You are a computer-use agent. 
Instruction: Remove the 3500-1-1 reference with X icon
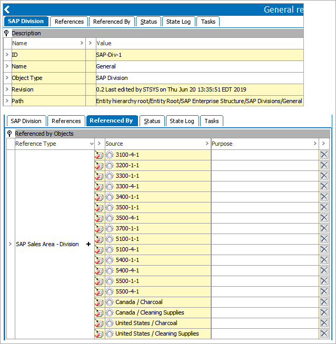(x=324, y=207)
